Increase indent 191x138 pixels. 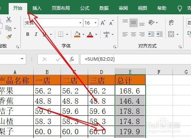click(x=160, y=34)
